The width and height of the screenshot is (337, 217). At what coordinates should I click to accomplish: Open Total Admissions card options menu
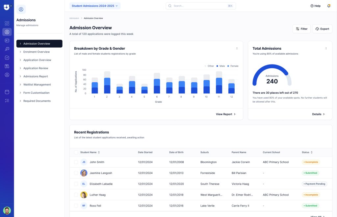326,48
